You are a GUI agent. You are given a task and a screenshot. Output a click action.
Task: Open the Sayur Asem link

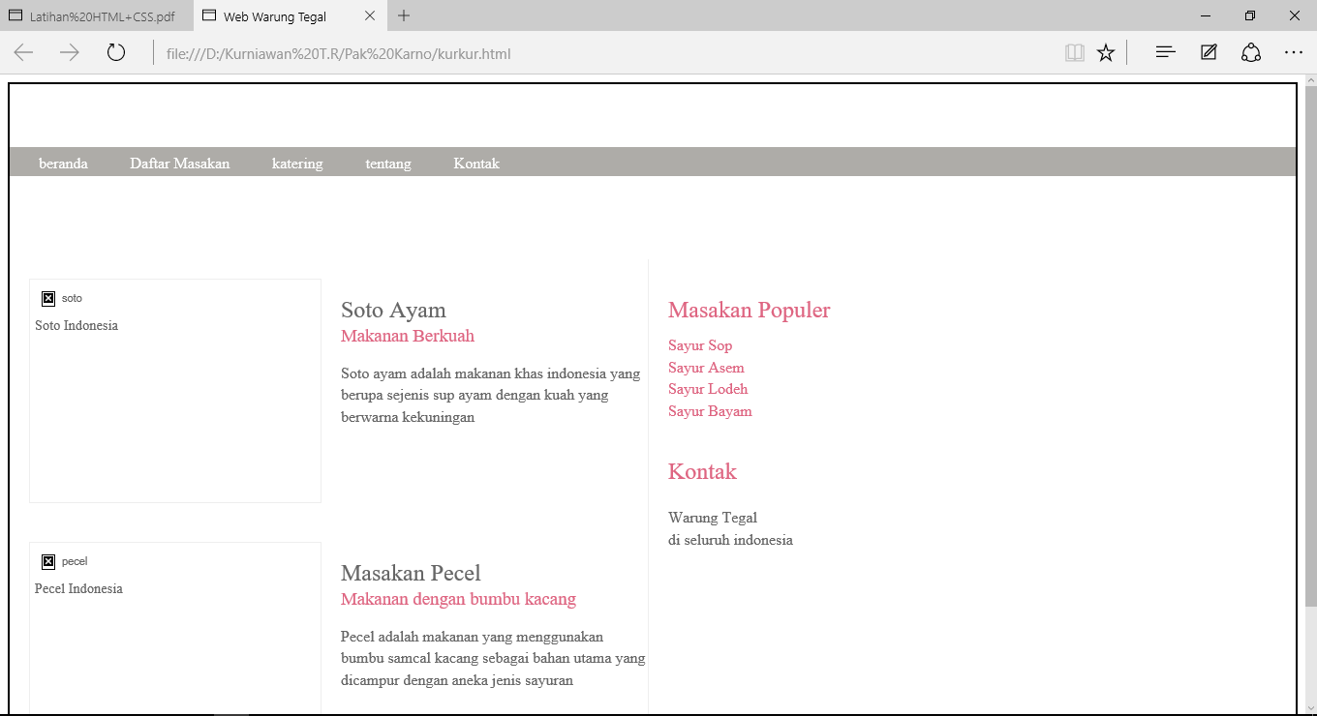click(x=706, y=367)
